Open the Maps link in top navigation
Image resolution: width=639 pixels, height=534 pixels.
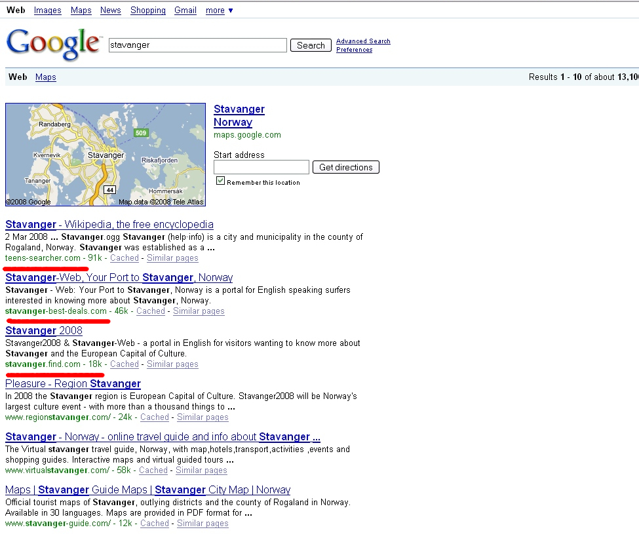tap(81, 10)
